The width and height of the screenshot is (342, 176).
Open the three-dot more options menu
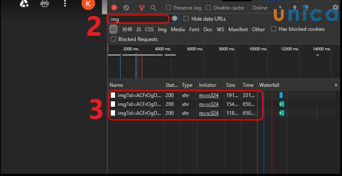(x=65, y=3)
